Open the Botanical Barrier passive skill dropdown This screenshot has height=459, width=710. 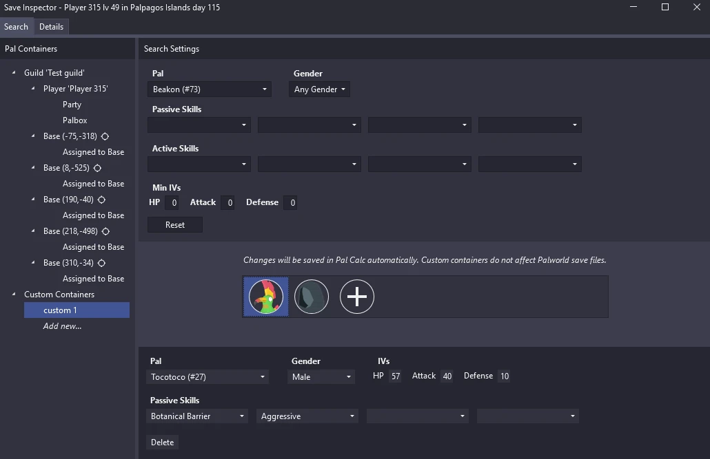coord(197,416)
